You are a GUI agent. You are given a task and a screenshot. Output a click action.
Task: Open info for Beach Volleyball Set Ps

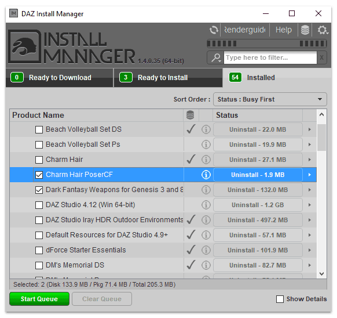pyautogui.click(x=206, y=144)
